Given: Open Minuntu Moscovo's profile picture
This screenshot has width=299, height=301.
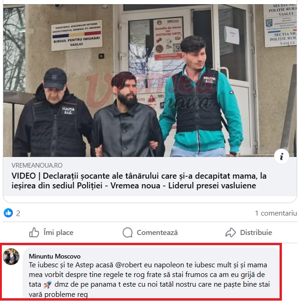Looking at the screenshot, I should (11, 257).
